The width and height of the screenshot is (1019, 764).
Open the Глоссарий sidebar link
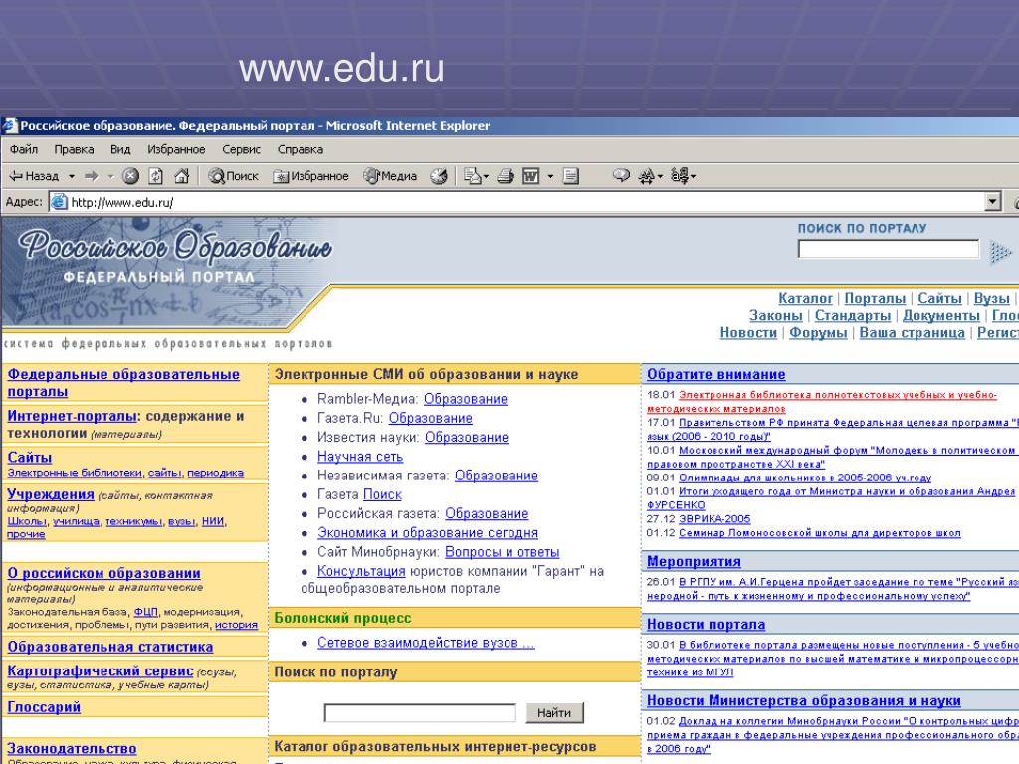(x=44, y=707)
